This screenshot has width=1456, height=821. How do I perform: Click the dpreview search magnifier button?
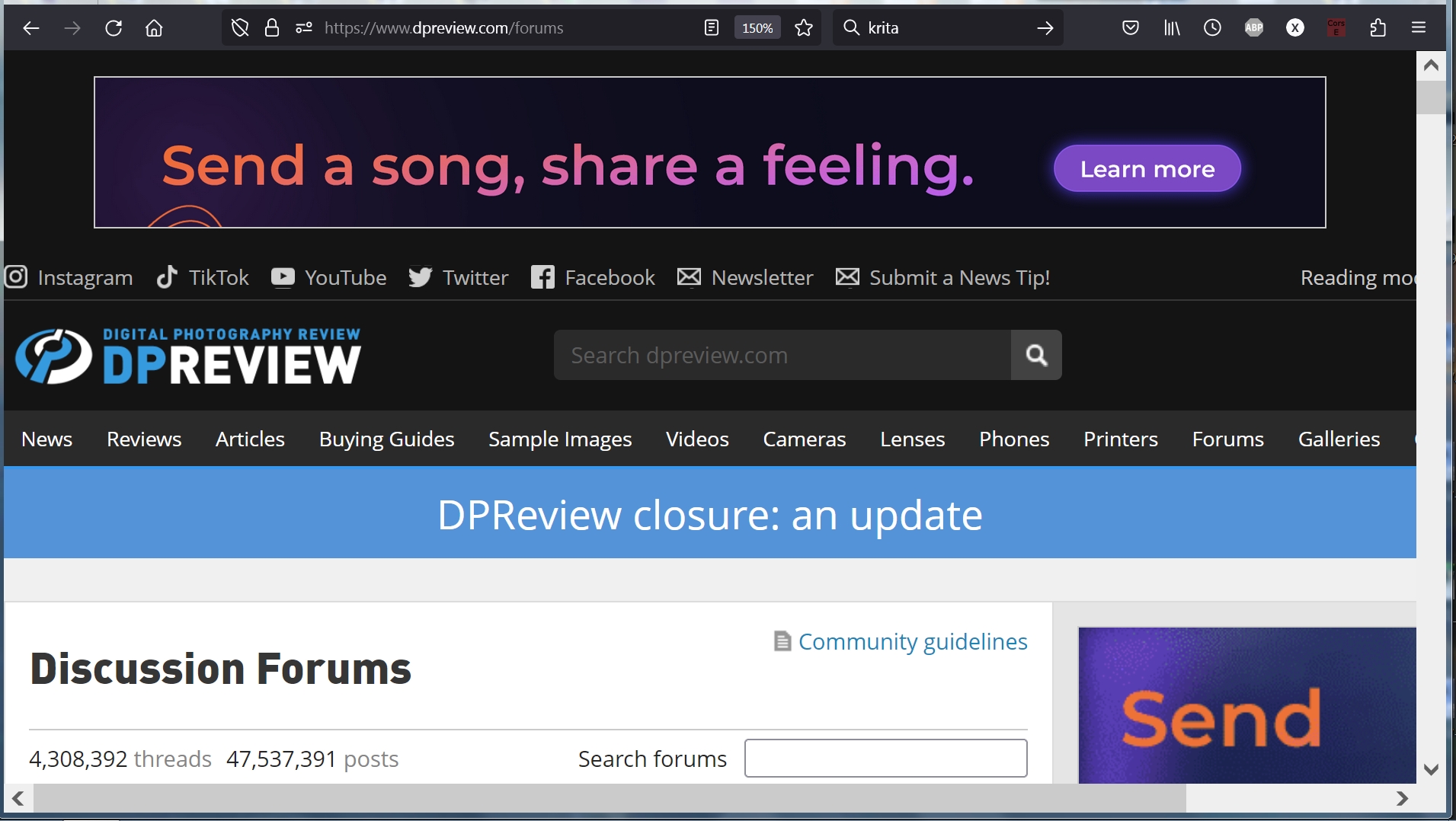coord(1035,355)
